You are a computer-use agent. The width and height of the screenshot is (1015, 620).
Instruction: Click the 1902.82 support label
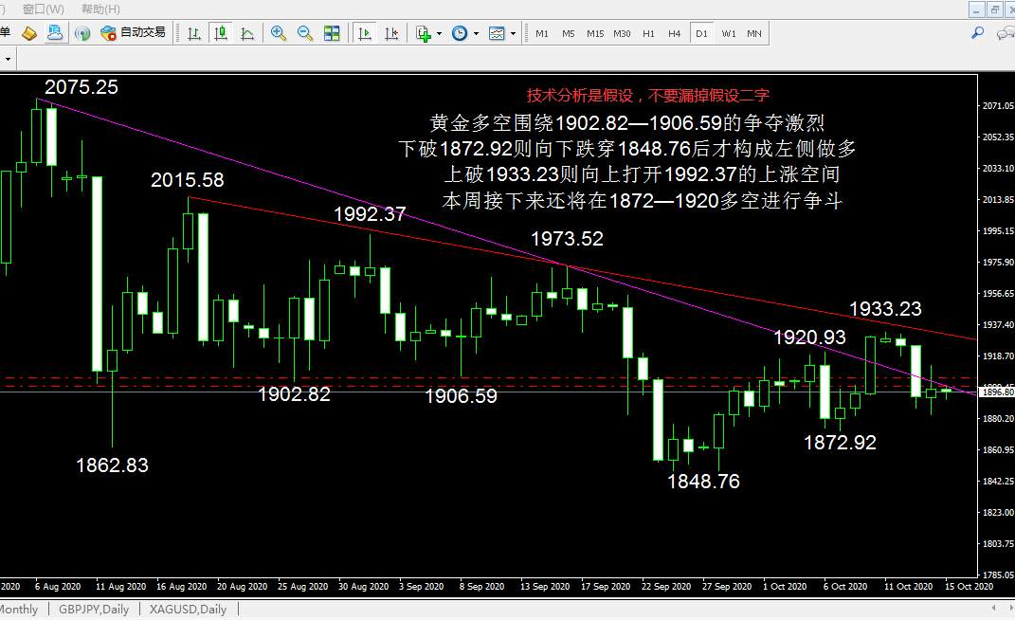click(x=294, y=393)
